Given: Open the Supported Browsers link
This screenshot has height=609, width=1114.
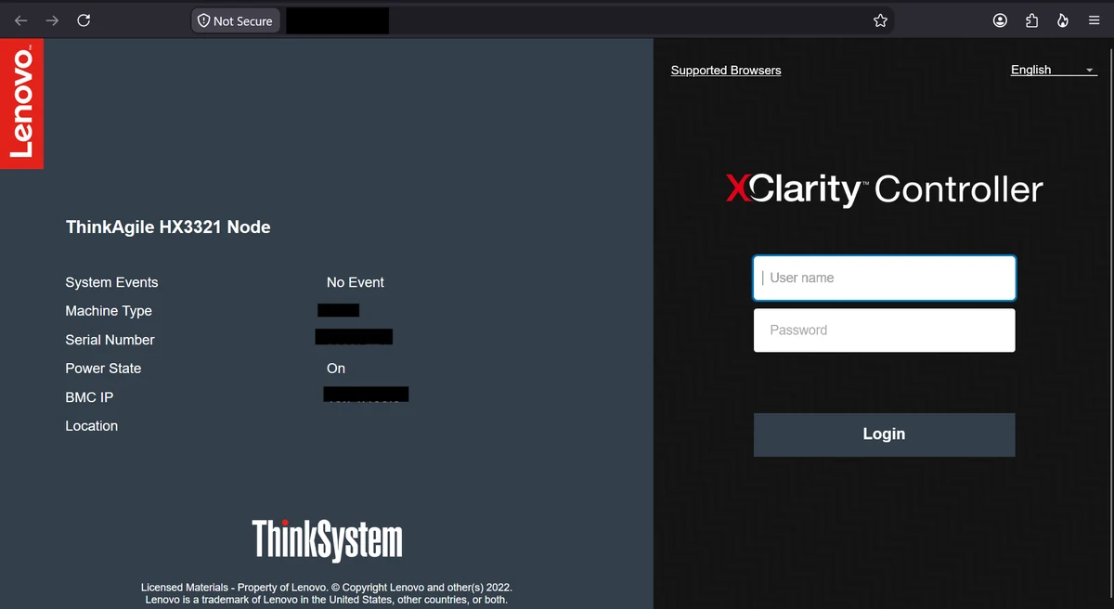Looking at the screenshot, I should 726,71.
